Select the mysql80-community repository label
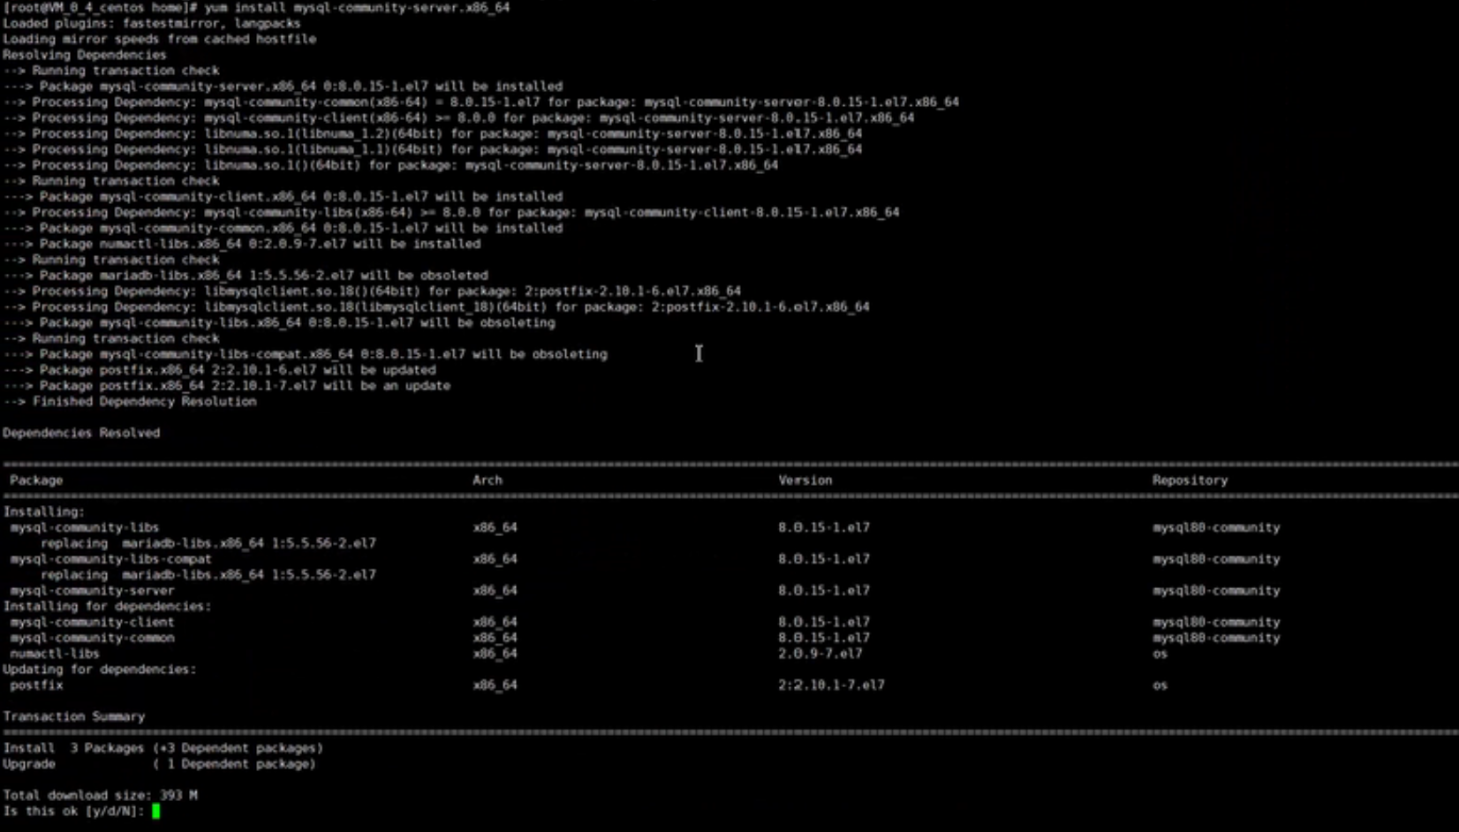The width and height of the screenshot is (1459, 832). point(1216,527)
